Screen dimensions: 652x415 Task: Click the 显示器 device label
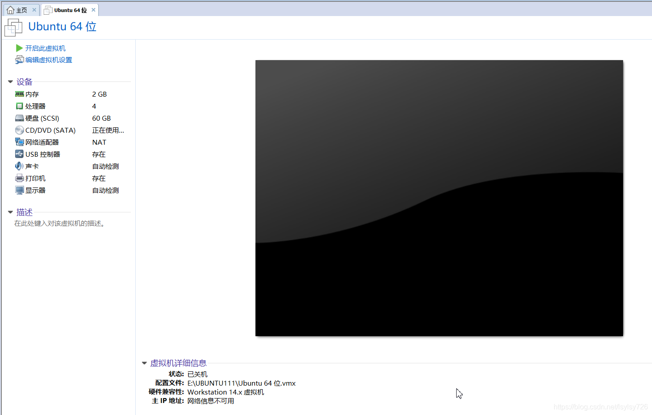point(35,190)
